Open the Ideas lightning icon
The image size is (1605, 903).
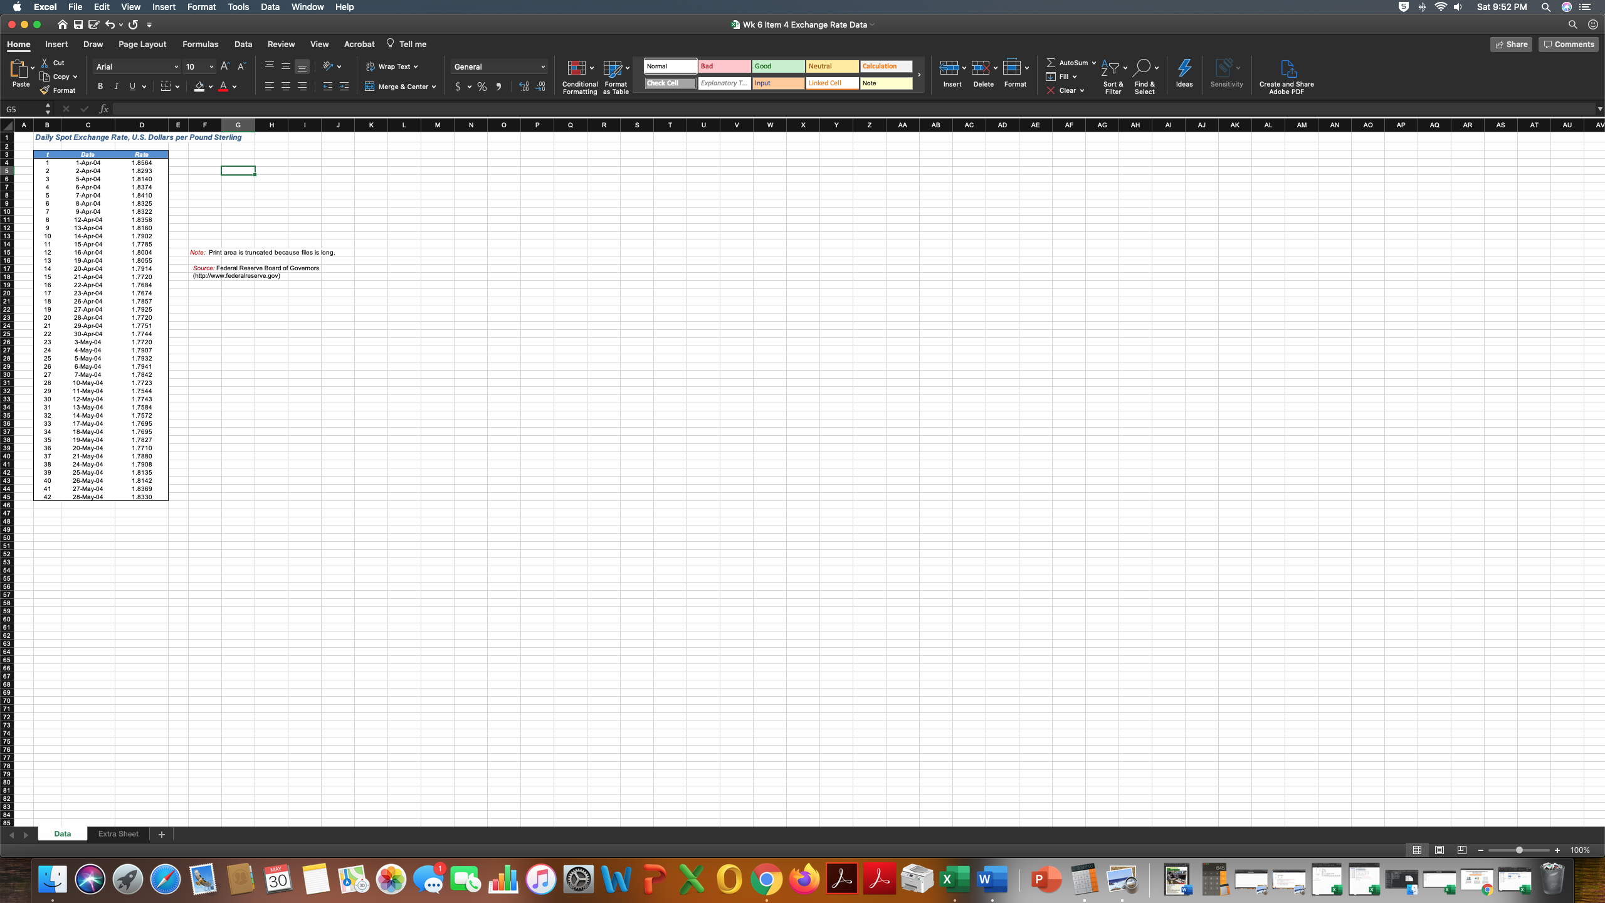coord(1184,68)
